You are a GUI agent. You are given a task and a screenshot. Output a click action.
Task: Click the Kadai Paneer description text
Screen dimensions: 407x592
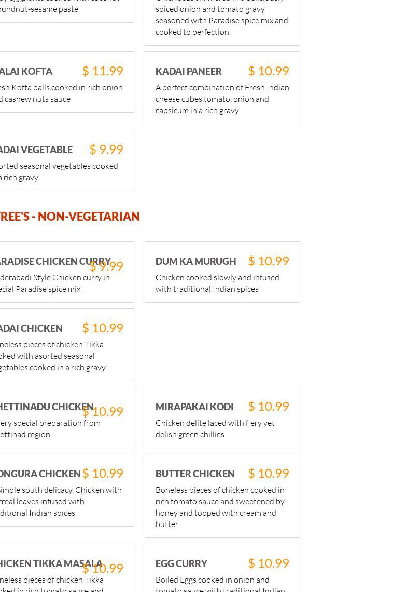[x=222, y=99]
